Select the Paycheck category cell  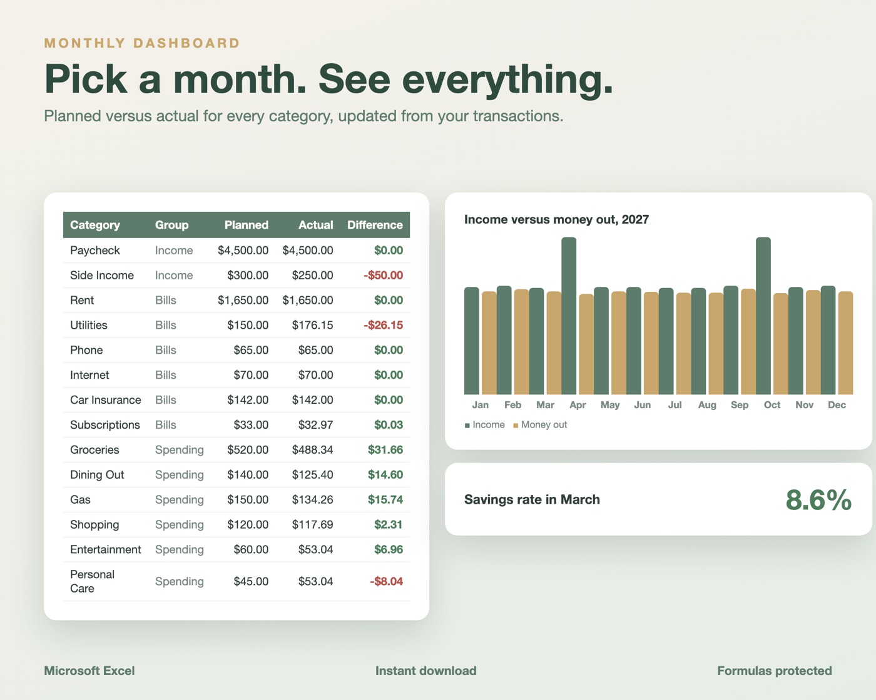(95, 250)
